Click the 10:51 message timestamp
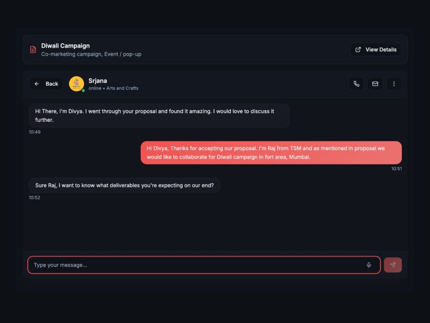The width and height of the screenshot is (430, 323). pos(396,169)
